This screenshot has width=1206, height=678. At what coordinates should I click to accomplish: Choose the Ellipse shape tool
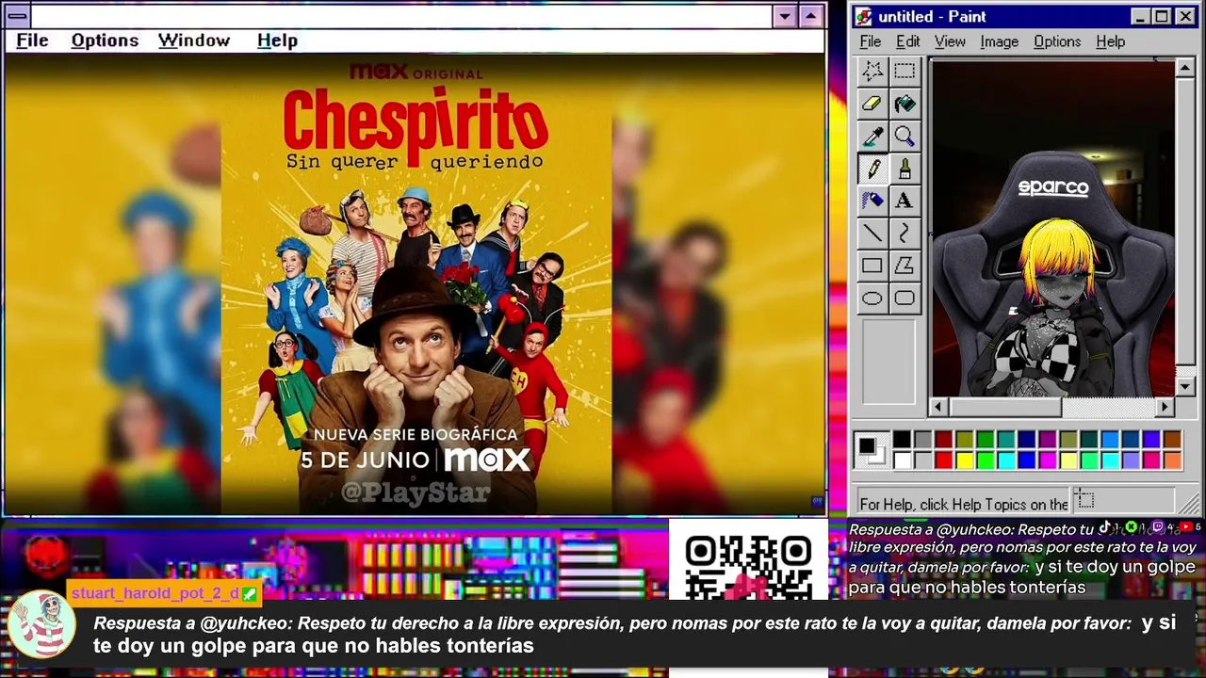pyautogui.click(x=872, y=299)
